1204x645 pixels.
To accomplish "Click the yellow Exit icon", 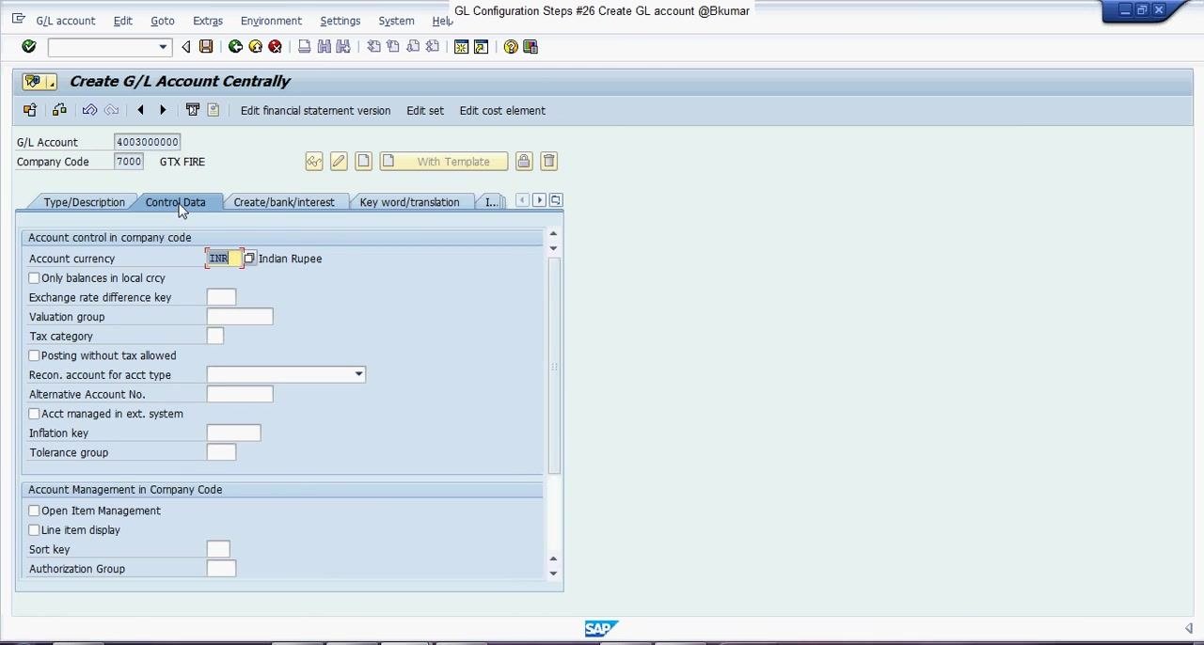I will [255, 47].
